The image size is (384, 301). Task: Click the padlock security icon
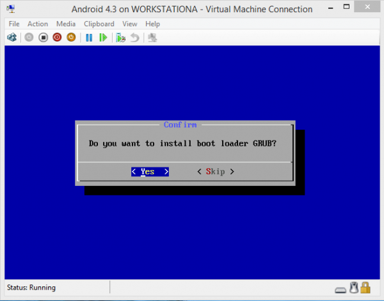pyautogui.click(x=365, y=288)
